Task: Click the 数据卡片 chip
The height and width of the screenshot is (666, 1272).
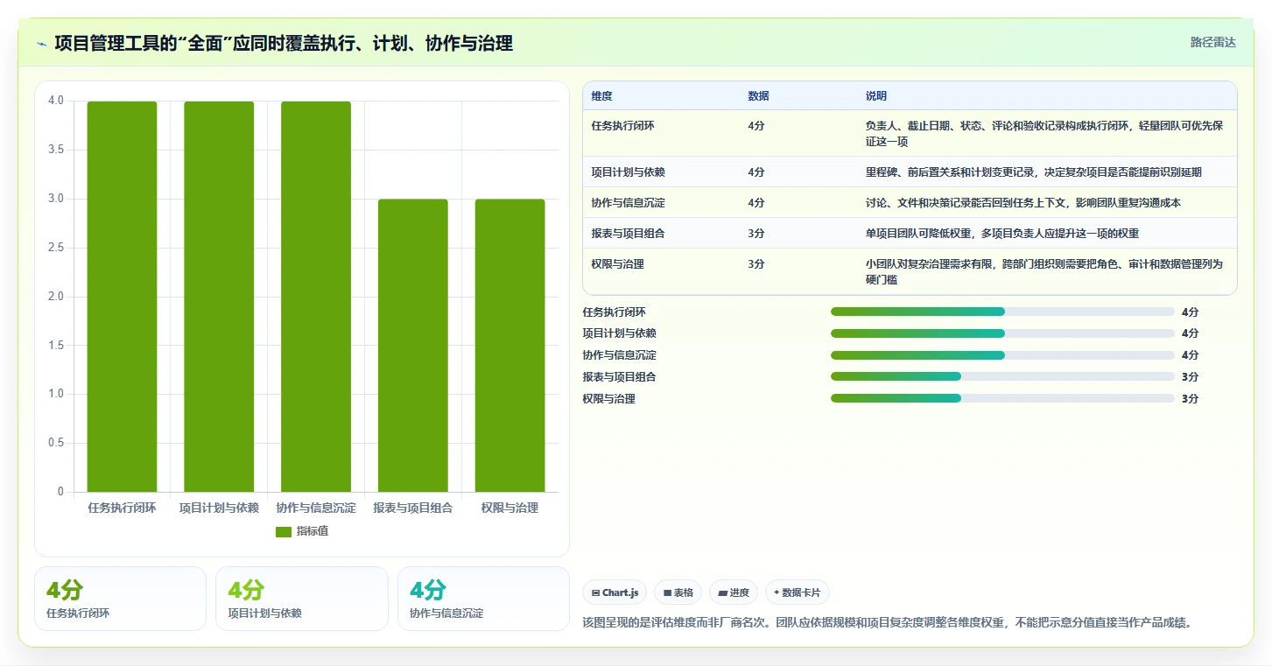Action: point(798,592)
